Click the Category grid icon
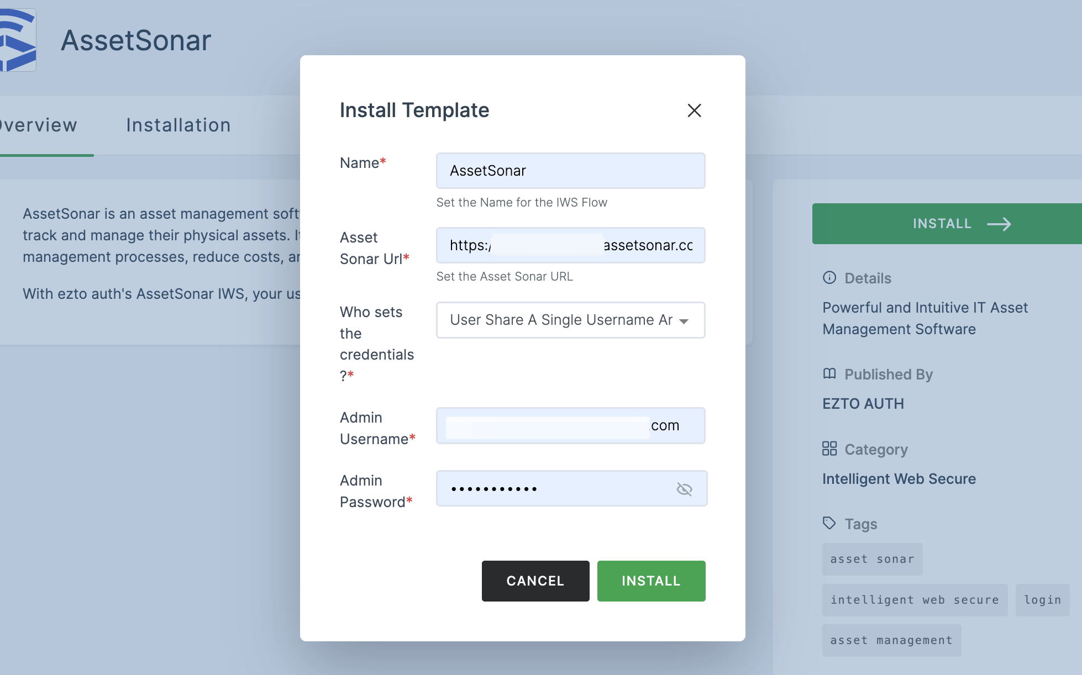This screenshot has height=675, width=1082. 829,449
